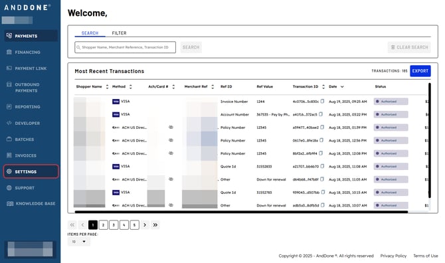Copy transaction ID 8bf2a2..6fb9f4
Screen dimensions: 445x263
click(x=321, y=153)
